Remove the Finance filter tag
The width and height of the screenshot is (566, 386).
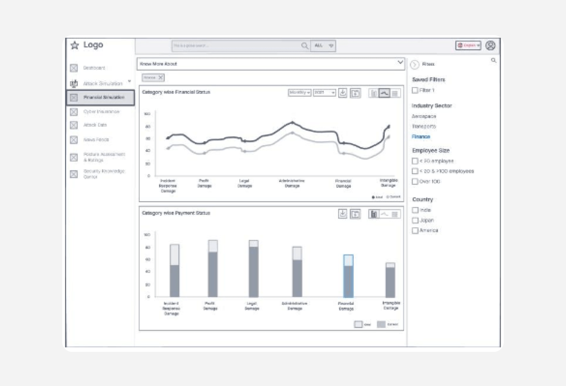point(161,77)
